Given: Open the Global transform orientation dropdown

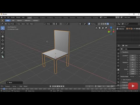Looking at the screenshot, I should tap(48, 24).
